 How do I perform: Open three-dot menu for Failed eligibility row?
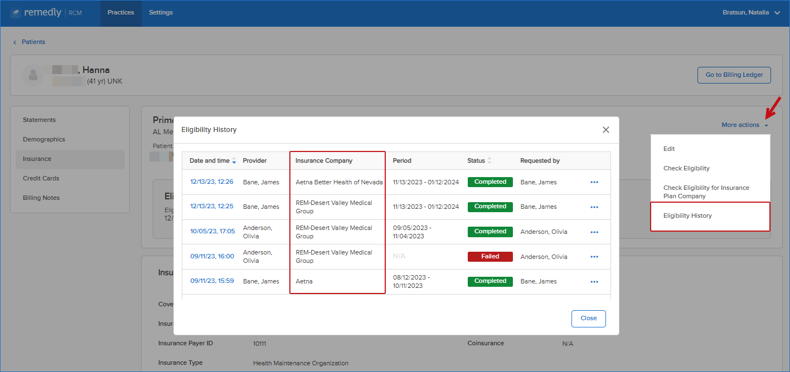click(x=594, y=257)
